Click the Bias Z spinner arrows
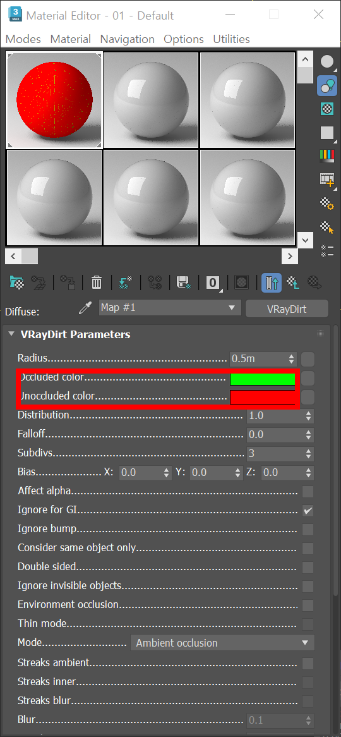Viewport: 341px width, 737px height. coord(309,473)
